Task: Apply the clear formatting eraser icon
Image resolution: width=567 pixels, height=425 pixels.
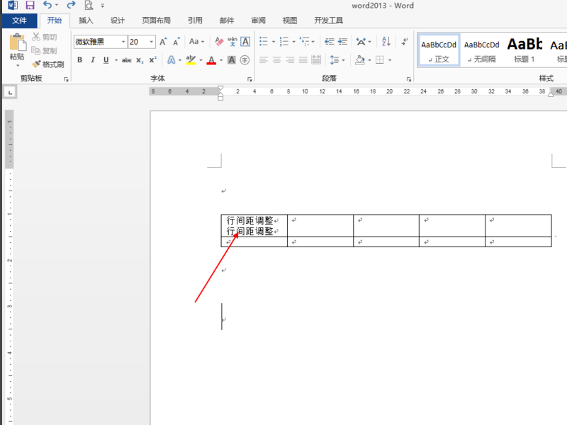Action: click(219, 42)
